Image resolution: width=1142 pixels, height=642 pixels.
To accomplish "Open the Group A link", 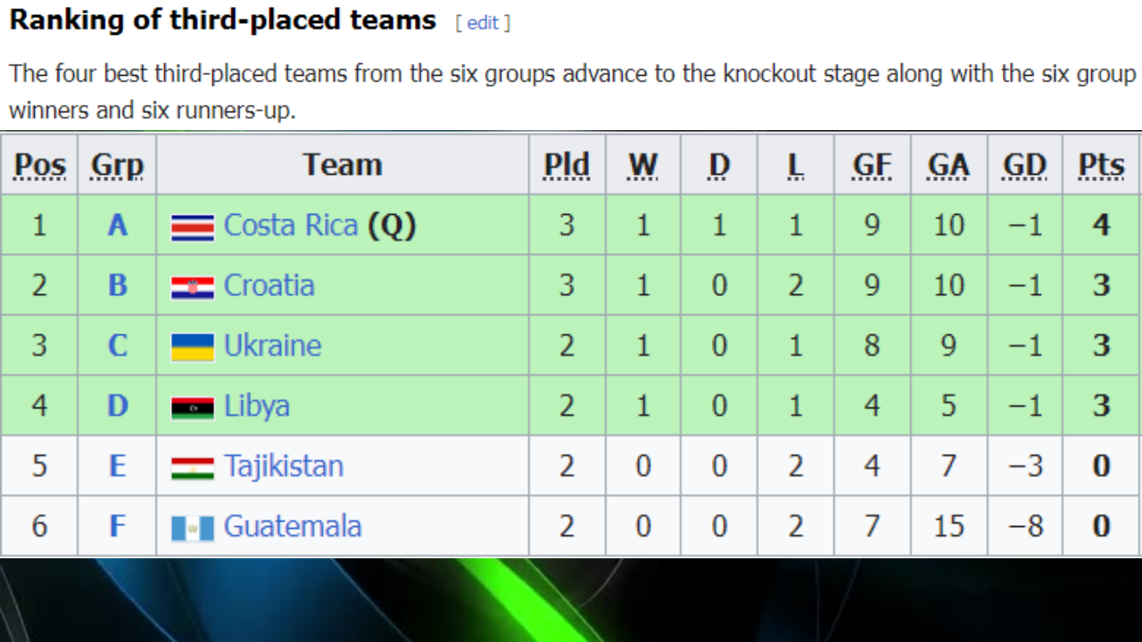I will click(118, 226).
